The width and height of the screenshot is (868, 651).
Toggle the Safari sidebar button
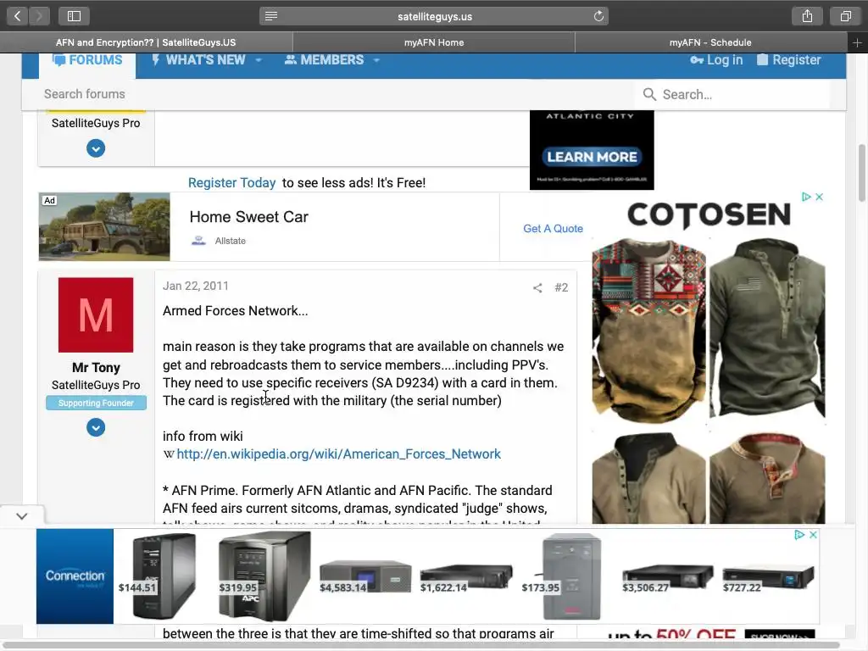click(74, 16)
